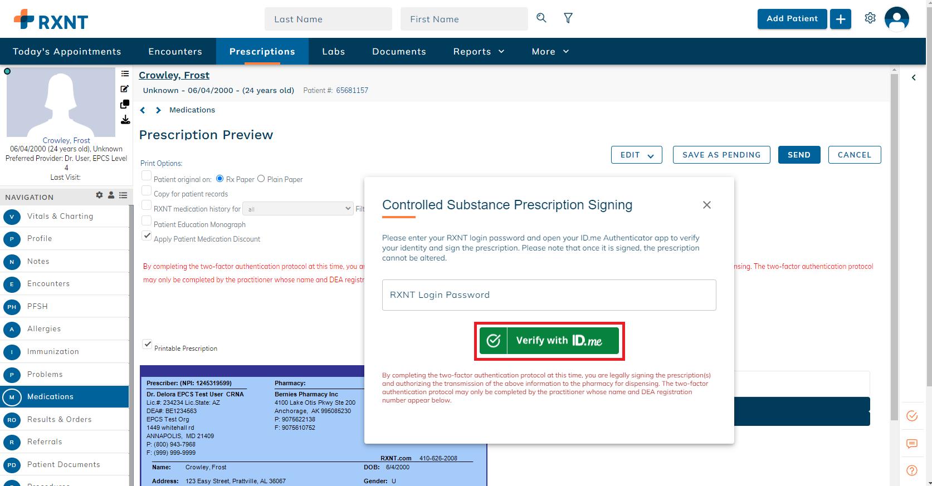Click Verify with ID.me button
932x486 pixels.
pyautogui.click(x=549, y=341)
